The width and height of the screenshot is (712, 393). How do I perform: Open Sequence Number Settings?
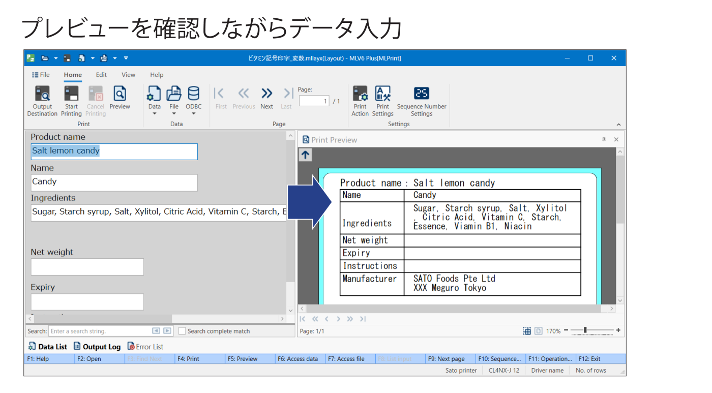tap(422, 101)
